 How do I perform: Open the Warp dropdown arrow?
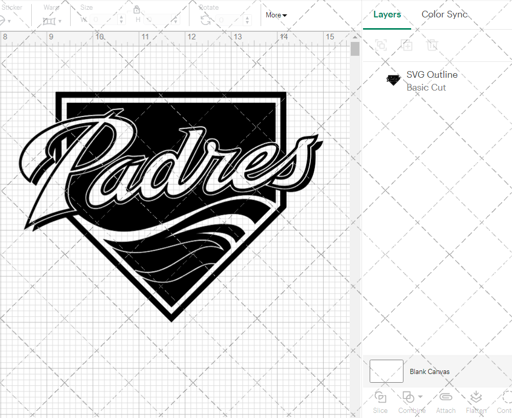[60, 22]
